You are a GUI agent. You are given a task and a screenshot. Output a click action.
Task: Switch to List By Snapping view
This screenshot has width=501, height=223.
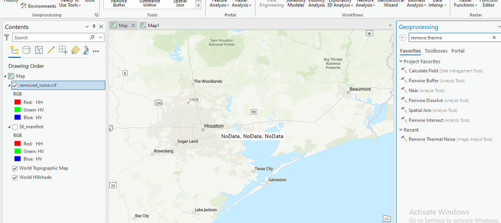click(x=63, y=50)
